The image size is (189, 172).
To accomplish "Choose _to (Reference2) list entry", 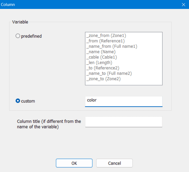I will click(103, 68).
